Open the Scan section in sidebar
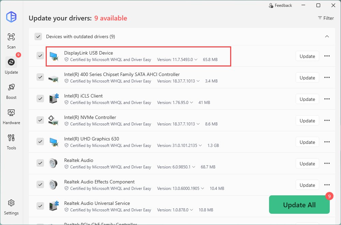 coord(11,40)
